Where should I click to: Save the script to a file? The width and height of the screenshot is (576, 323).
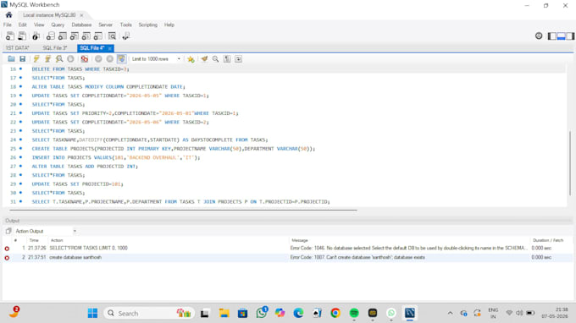[x=22, y=58]
